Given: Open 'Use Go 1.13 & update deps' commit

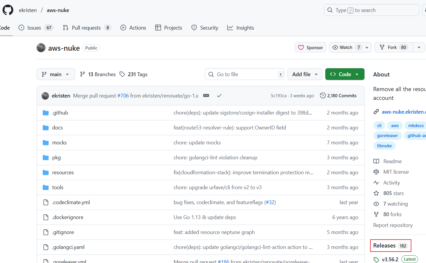Looking at the screenshot, I should tap(205, 217).
